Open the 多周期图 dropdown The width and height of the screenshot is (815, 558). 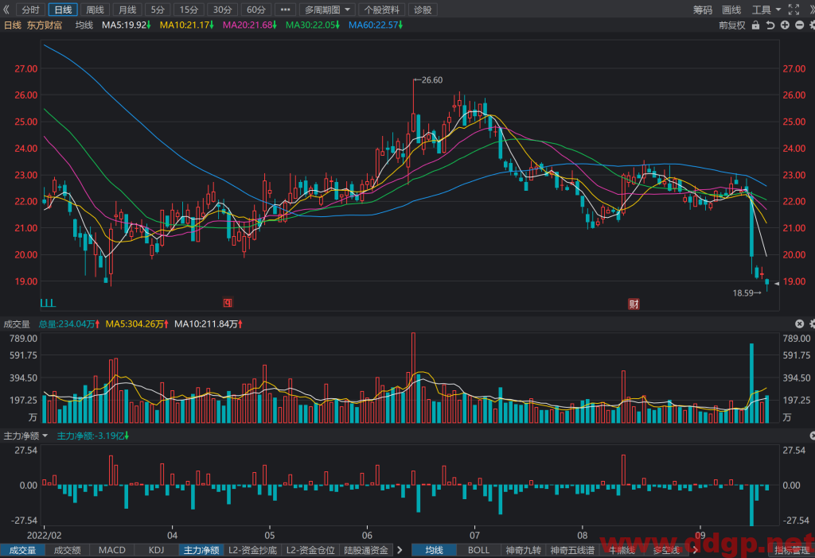click(x=327, y=10)
